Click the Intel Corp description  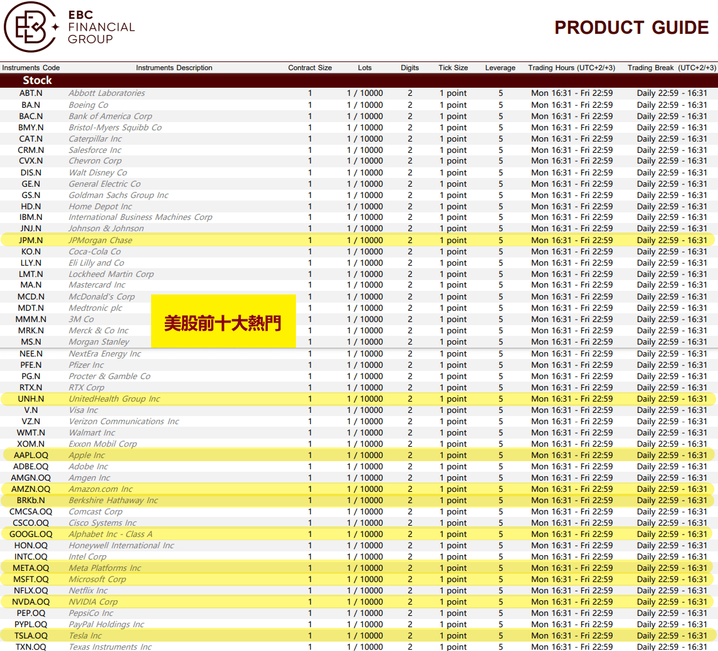(87, 557)
